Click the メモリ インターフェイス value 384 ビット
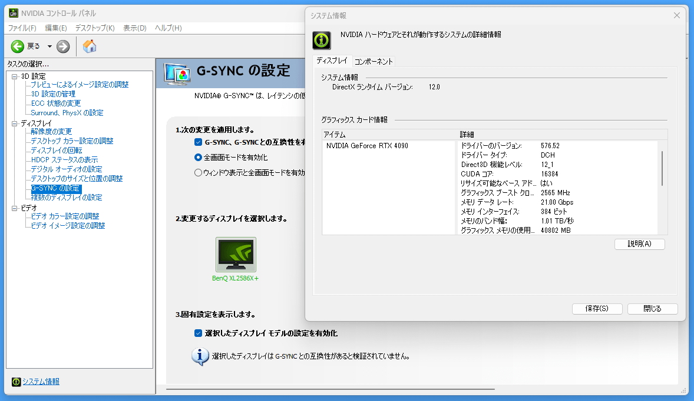694x401 pixels. point(554,212)
